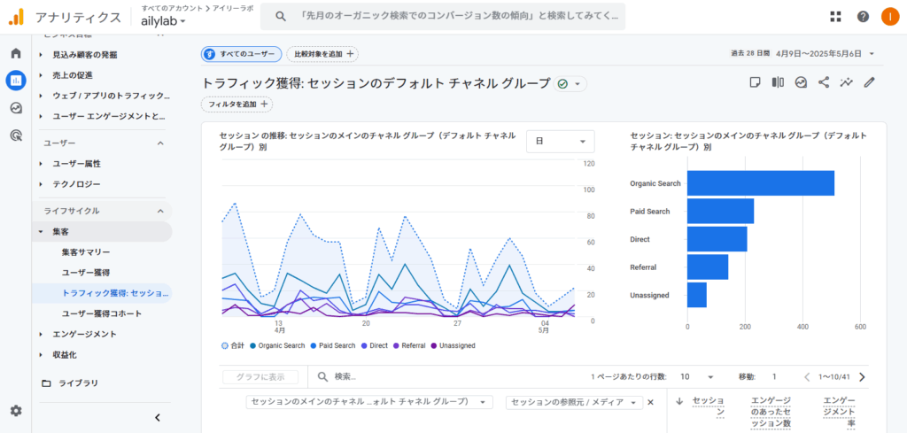Expand ユーザー属性

coord(41,164)
